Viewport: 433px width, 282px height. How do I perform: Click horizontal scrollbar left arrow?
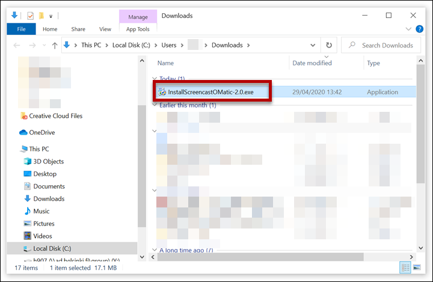tap(153, 257)
